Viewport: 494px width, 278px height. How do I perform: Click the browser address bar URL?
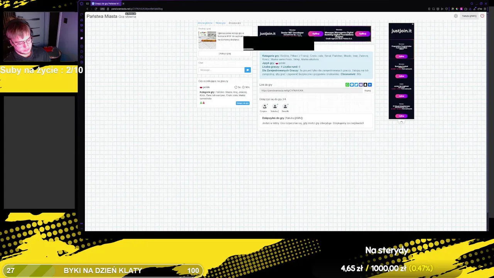[137, 9]
